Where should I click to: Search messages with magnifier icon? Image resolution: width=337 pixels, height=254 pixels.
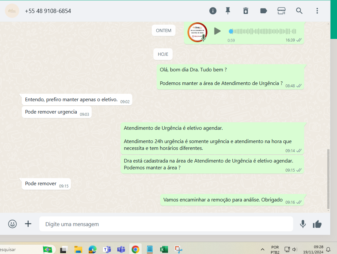click(x=299, y=11)
